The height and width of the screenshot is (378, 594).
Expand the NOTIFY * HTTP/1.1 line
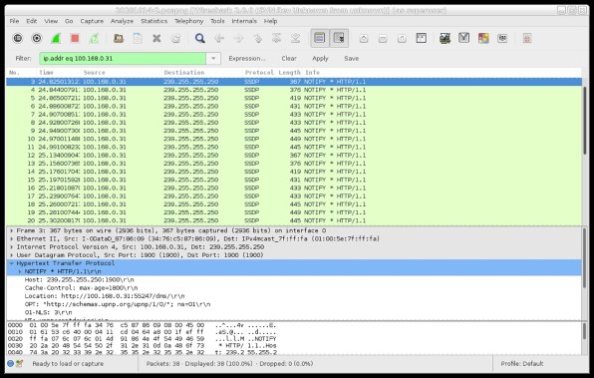(x=20, y=271)
